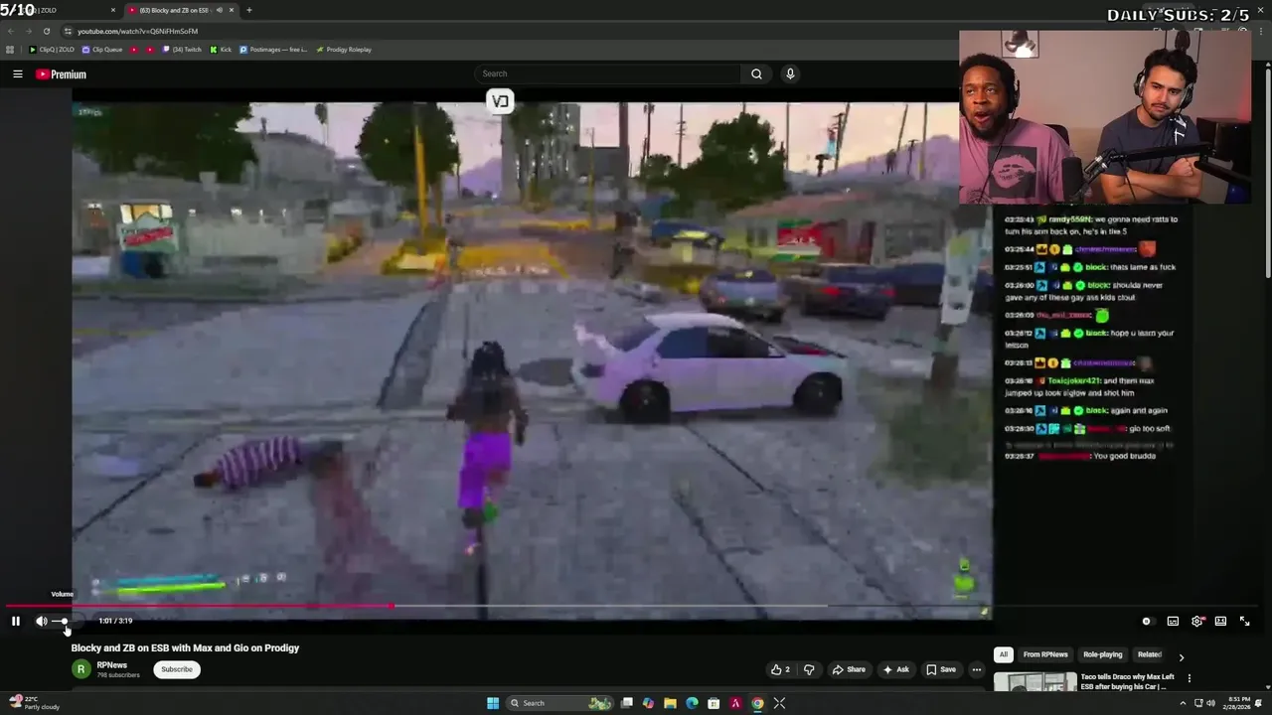1272x715 pixels.
Task: Open the Taco tells Draco video thumbnail
Action: pyautogui.click(x=1034, y=682)
